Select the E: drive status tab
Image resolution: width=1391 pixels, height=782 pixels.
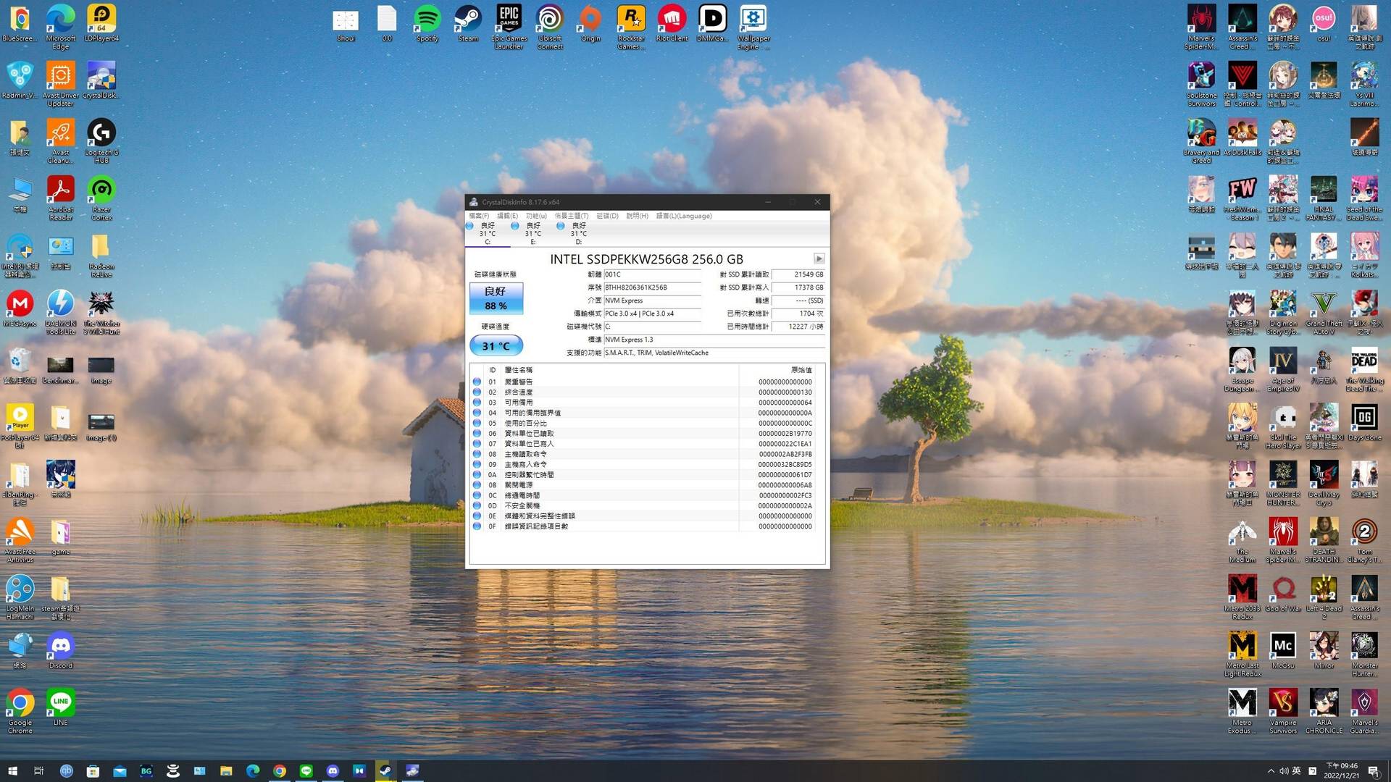532,233
